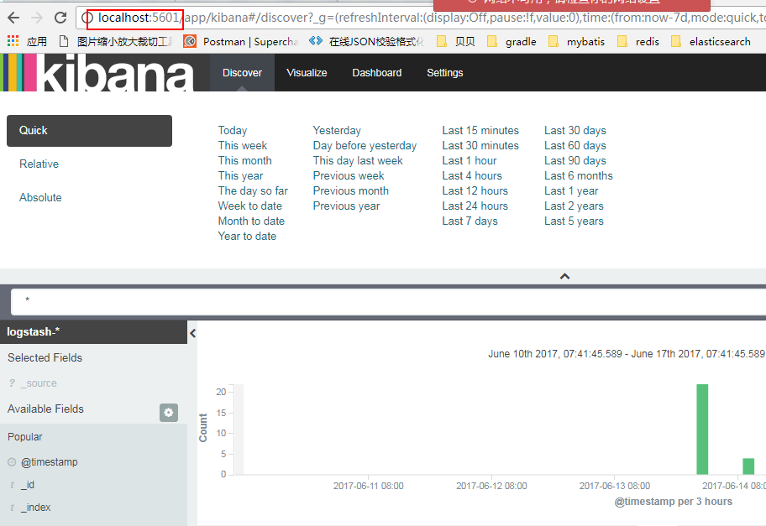The width and height of the screenshot is (766, 526).
Task: Select the Relative time mode
Action: 39,164
